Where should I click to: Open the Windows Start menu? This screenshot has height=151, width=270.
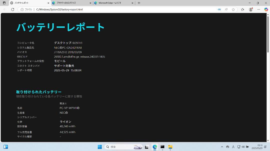tap(100, 147)
